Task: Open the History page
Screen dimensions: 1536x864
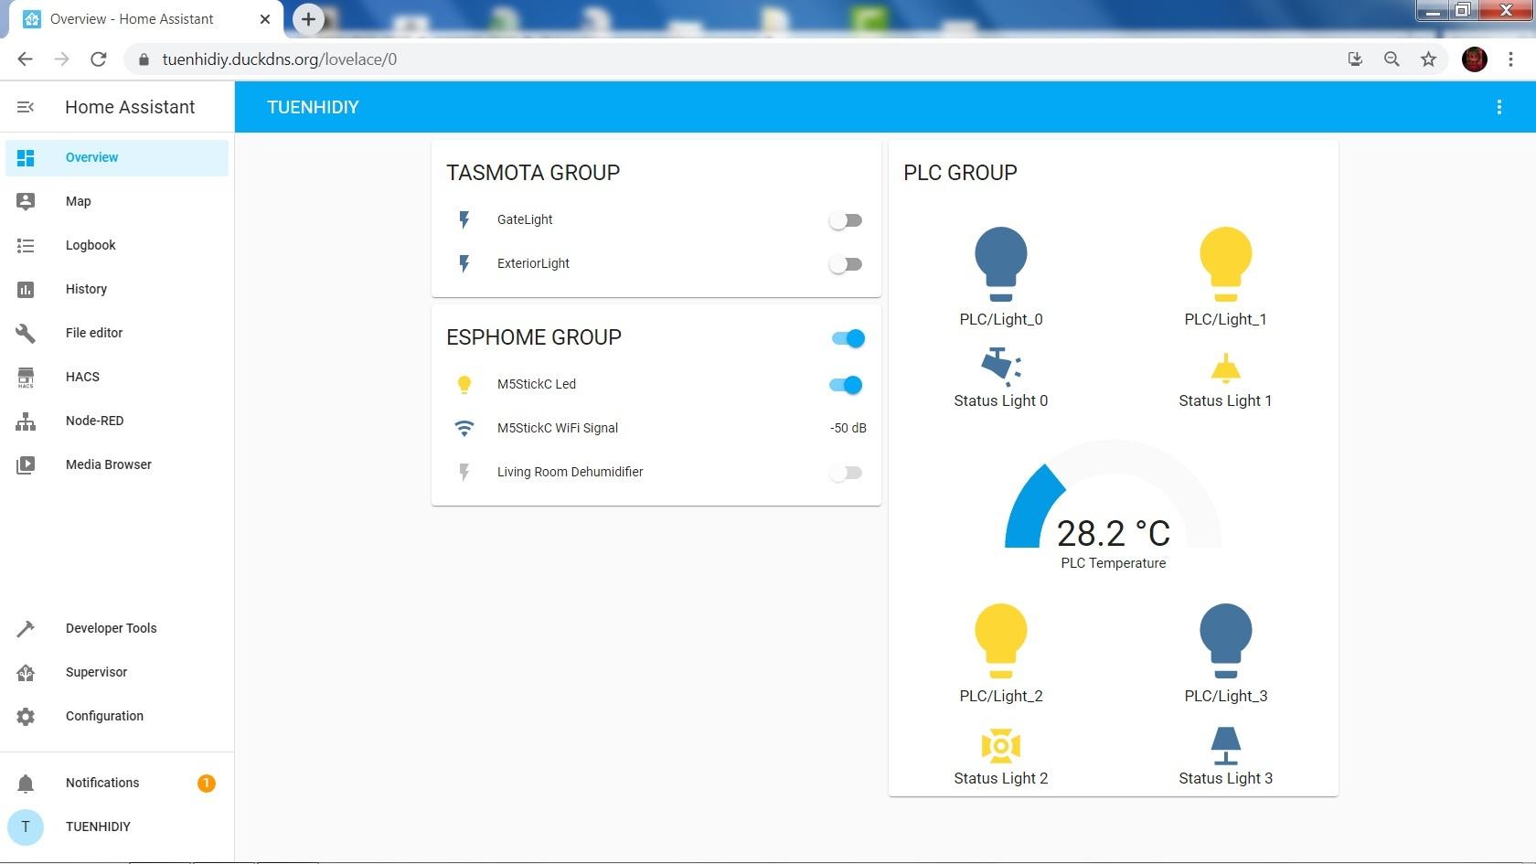Action: (117, 289)
